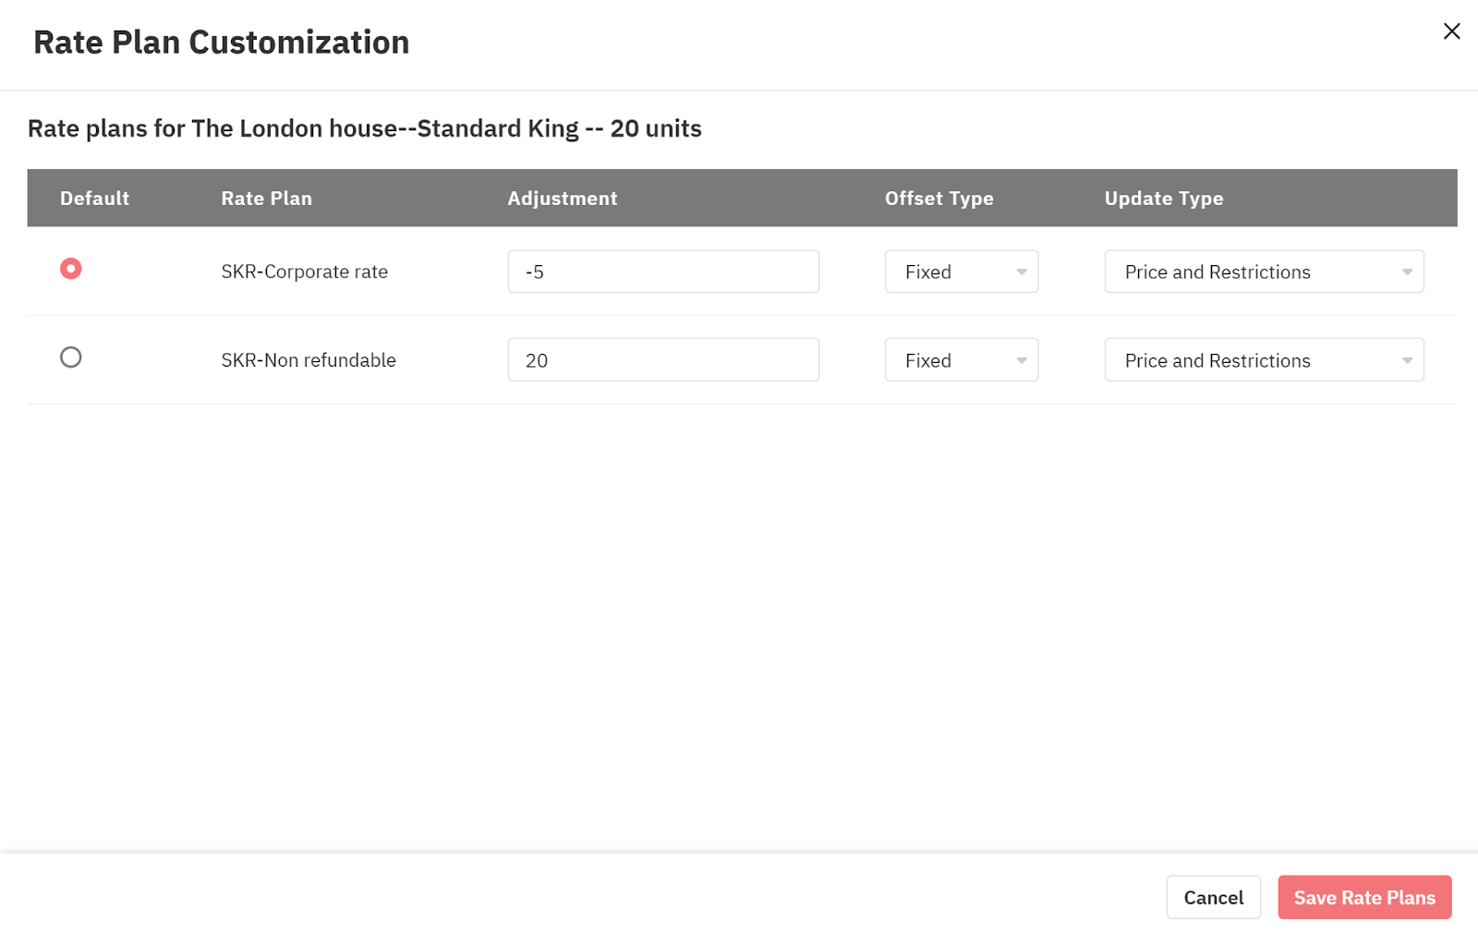This screenshot has height=932, width=1478.
Task: Select SKR-Corporate rate as default plan
Action: (x=71, y=269)
